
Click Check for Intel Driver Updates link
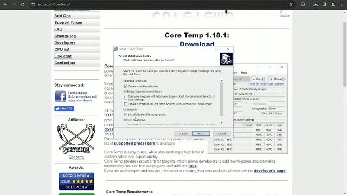click(x=266, y=84)
